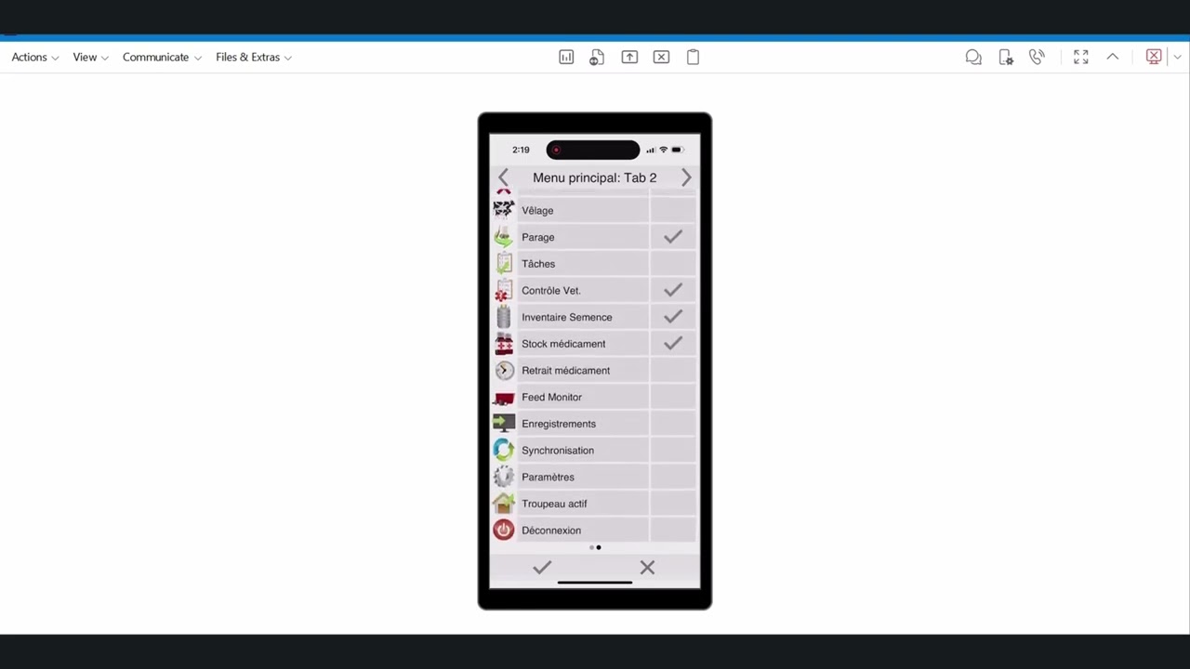Click the Synchronisation arrows icon
This screenshot has width=1190, height=669.
tap(503, 451)
